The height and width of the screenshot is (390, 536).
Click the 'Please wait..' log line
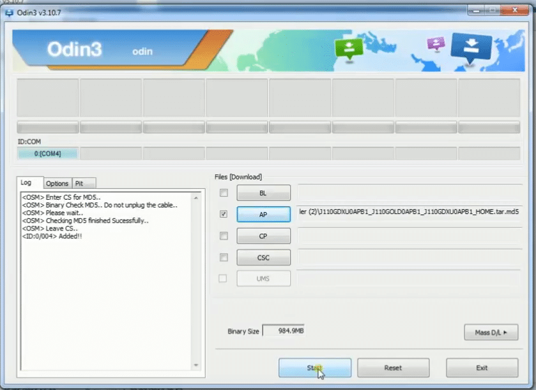click(x=52, y=213)
